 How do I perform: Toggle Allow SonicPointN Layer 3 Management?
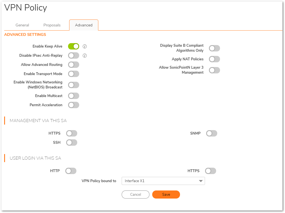click(x=214, y=70)
